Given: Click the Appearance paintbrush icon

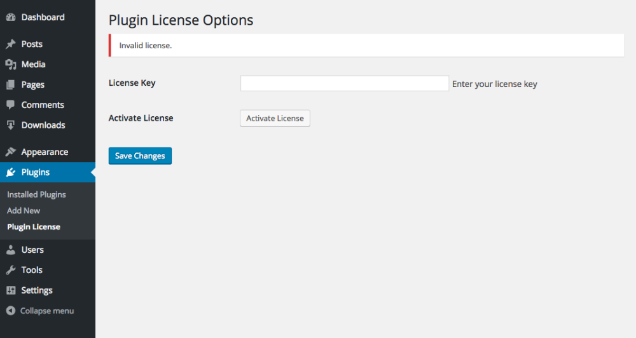Looking at the screenshot, I should point(11,152).
